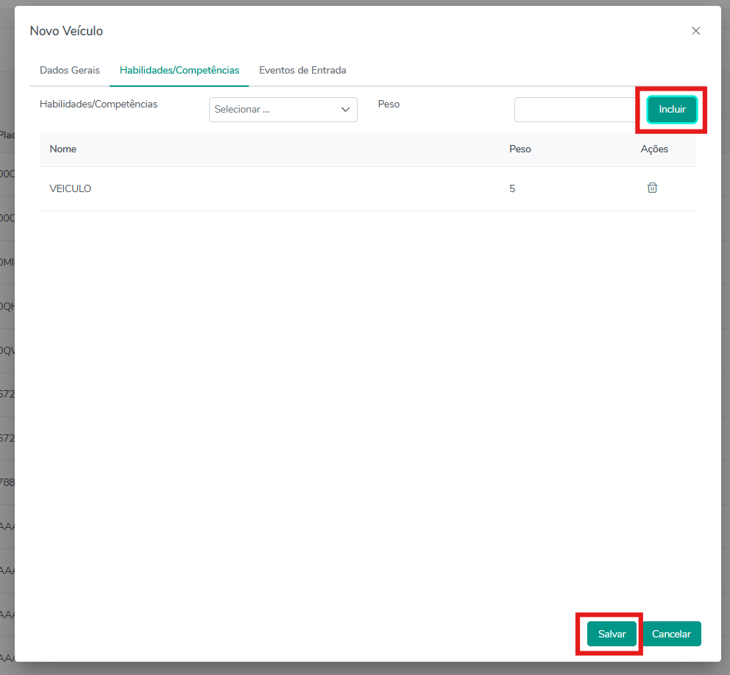Click the Novo Veículo dialog title

coord(66,31)
